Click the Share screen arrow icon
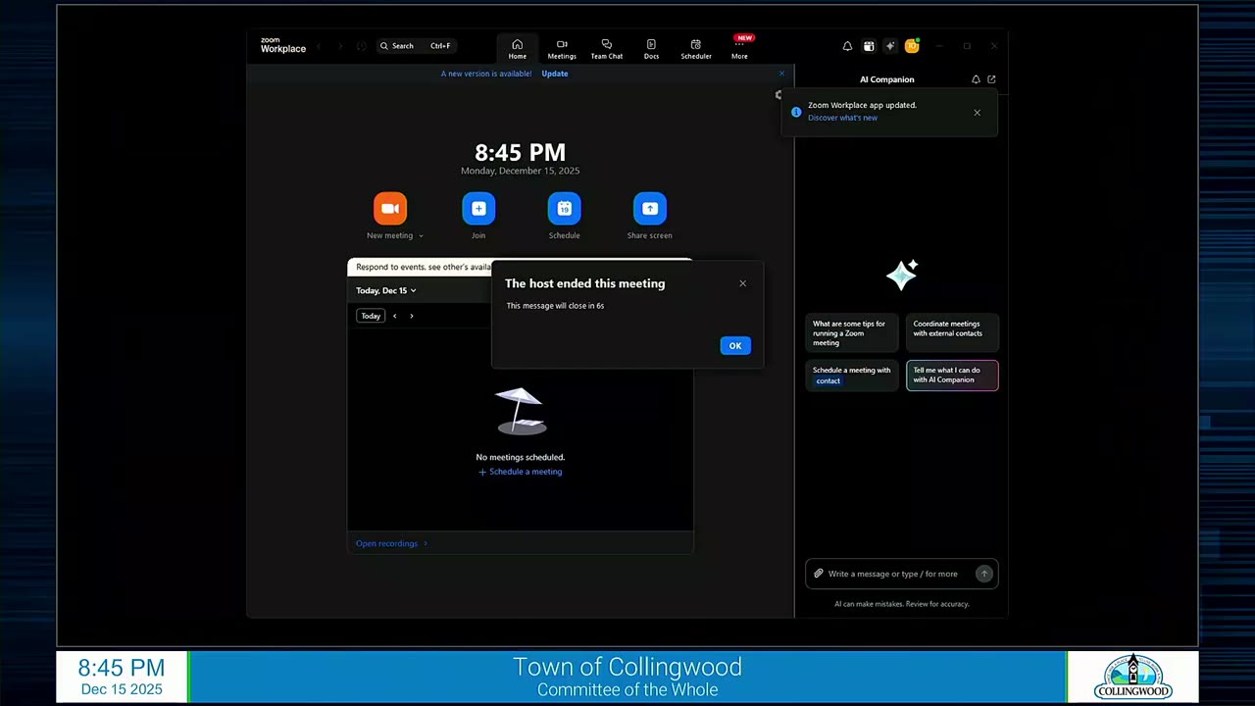The image size is (1255, 706). click(649, 208)
